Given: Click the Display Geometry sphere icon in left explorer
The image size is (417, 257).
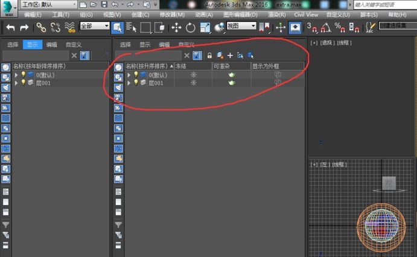Looking at the screenshot, I should [x=6, y=67].
